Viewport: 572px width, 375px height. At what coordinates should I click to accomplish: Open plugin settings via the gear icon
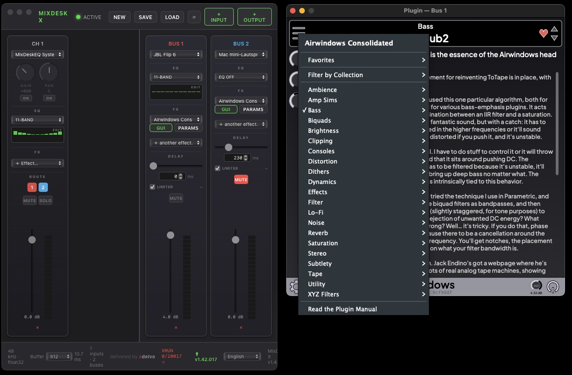[x=294, y=286]
